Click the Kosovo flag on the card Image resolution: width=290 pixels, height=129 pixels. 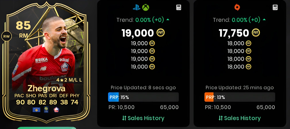37,110
